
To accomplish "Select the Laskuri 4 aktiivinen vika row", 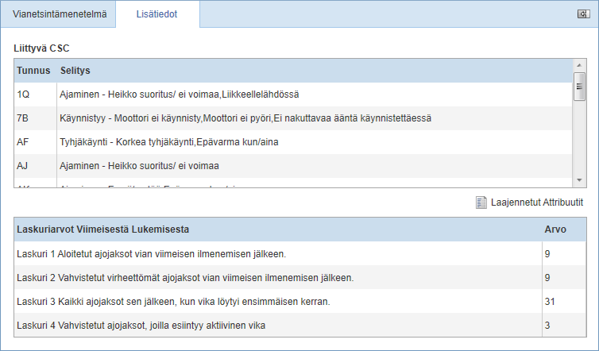I will pyautogui.click(x=299, y=326).
